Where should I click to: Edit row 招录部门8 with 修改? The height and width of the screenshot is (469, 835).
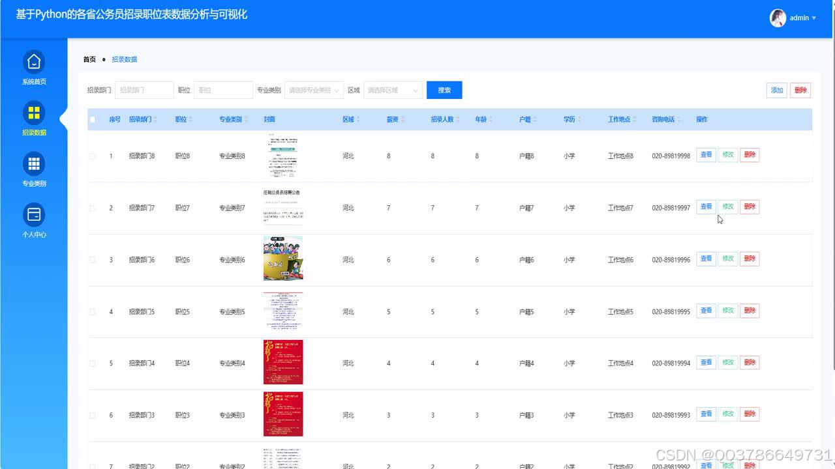click(728, 155)
